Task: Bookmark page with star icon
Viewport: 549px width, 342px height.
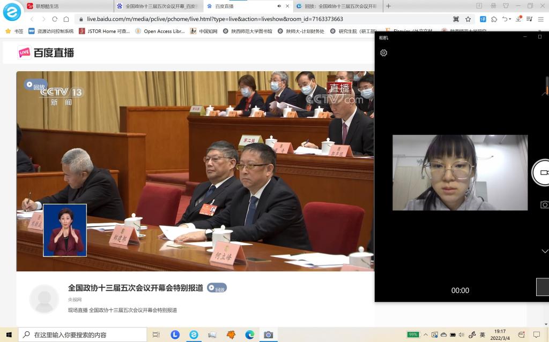Action: [468, 19]
